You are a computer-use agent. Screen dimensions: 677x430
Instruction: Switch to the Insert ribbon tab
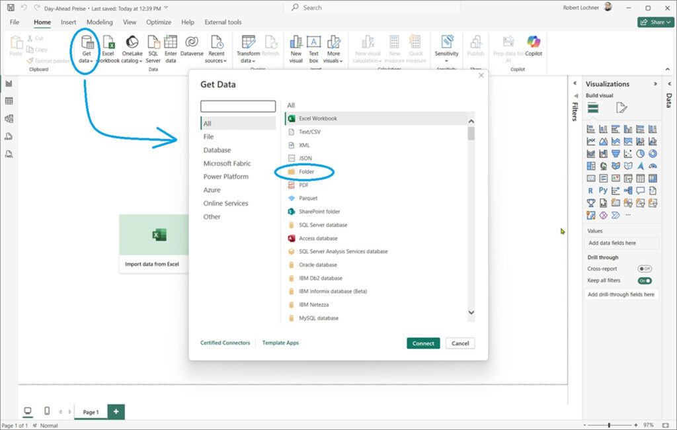[x=68, y=22]
